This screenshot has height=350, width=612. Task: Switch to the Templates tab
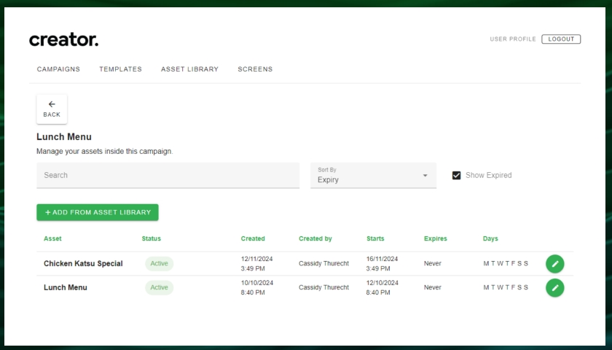pyautogui.click(x=120, y=69)
